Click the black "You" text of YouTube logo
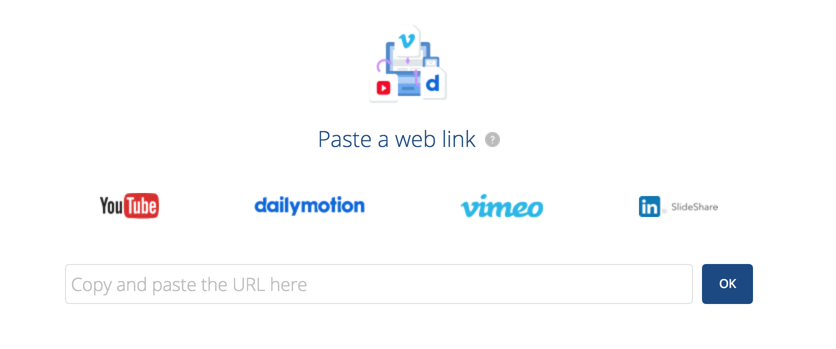The height and width of the screenshot is (349, 836). (111, 205)
